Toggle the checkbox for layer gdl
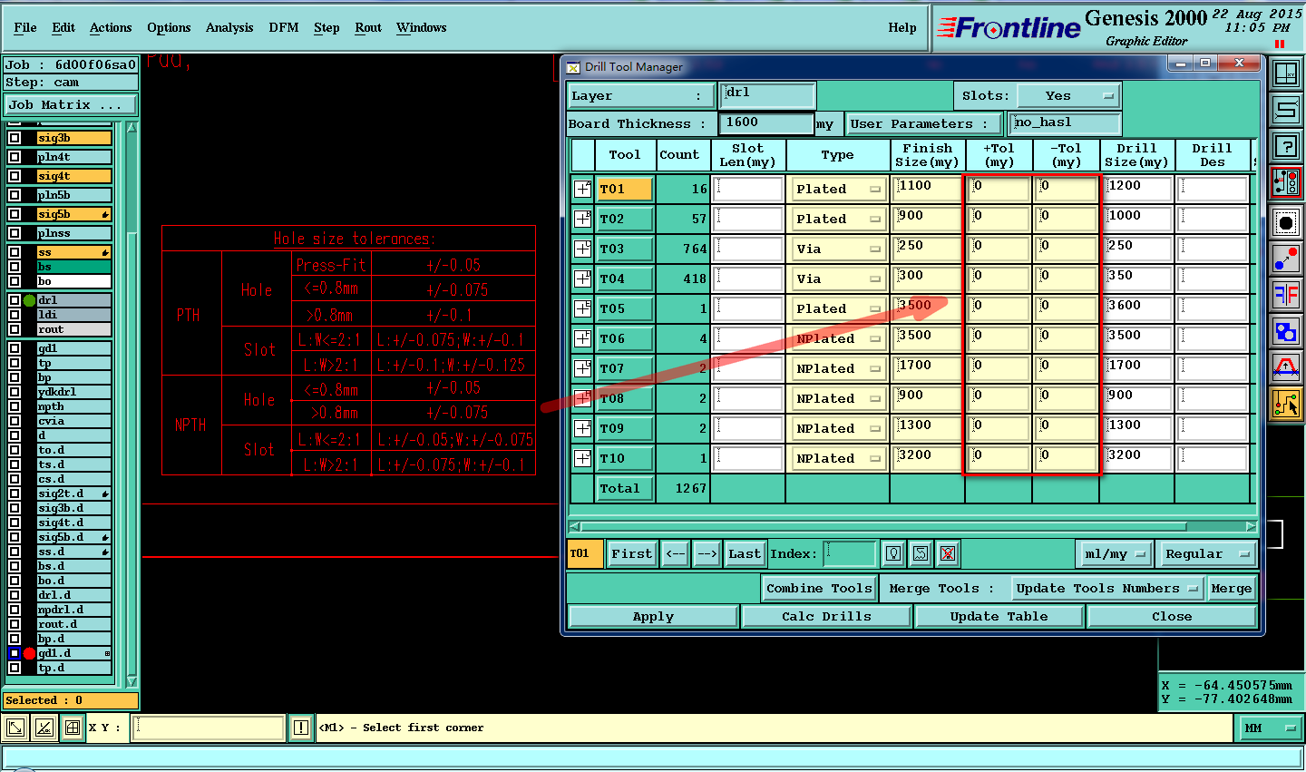1306x772 pixels. click(x=15, y=348)
